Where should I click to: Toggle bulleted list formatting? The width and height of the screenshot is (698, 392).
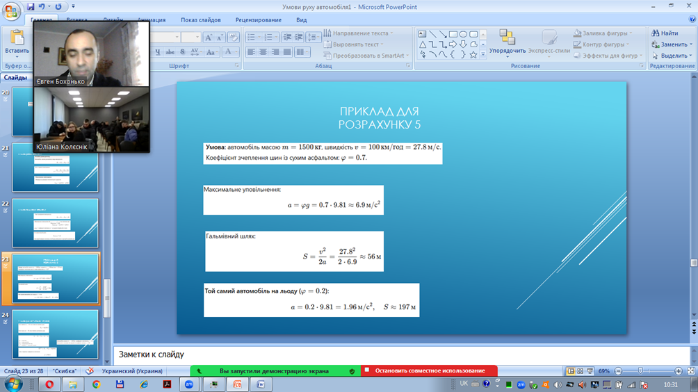[252, 37]
